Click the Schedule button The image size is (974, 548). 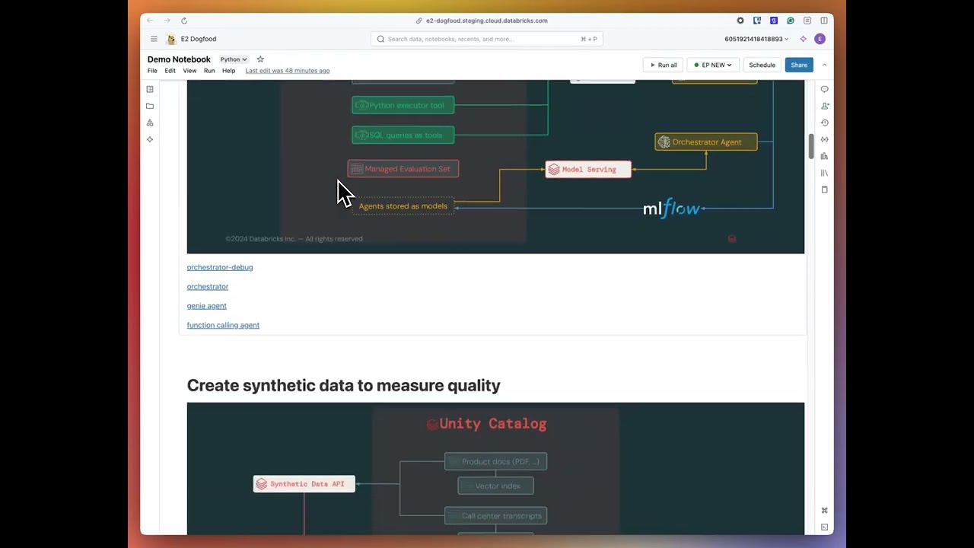762,65
